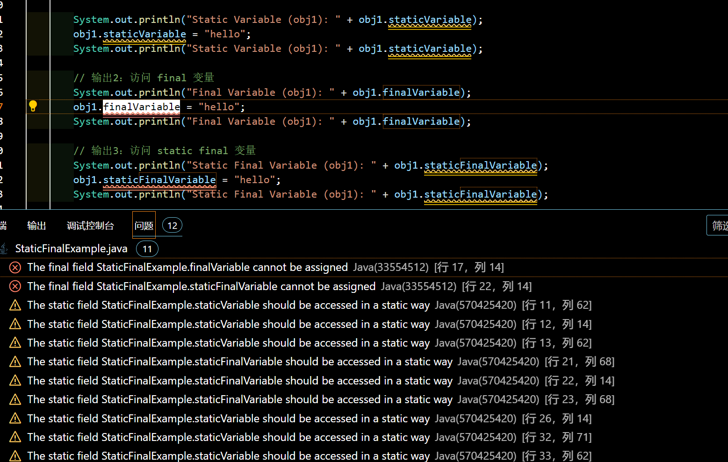The width and height of the screenshot is (728, 462).
Task: Click error icon for finalVariable cannot be assigned
Action: 15,267
